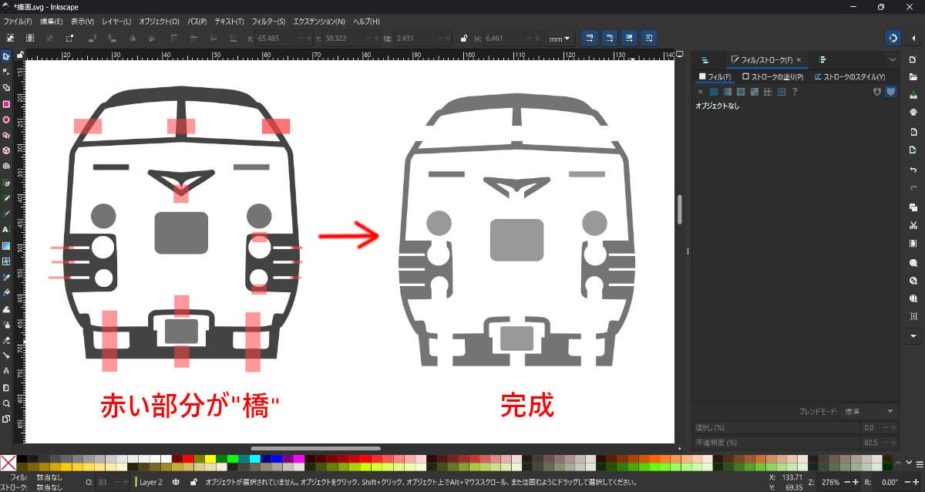The height and width of the screenshot is (492, 925).
Task: Select the 3D Box tool
Action: [6, 150]
